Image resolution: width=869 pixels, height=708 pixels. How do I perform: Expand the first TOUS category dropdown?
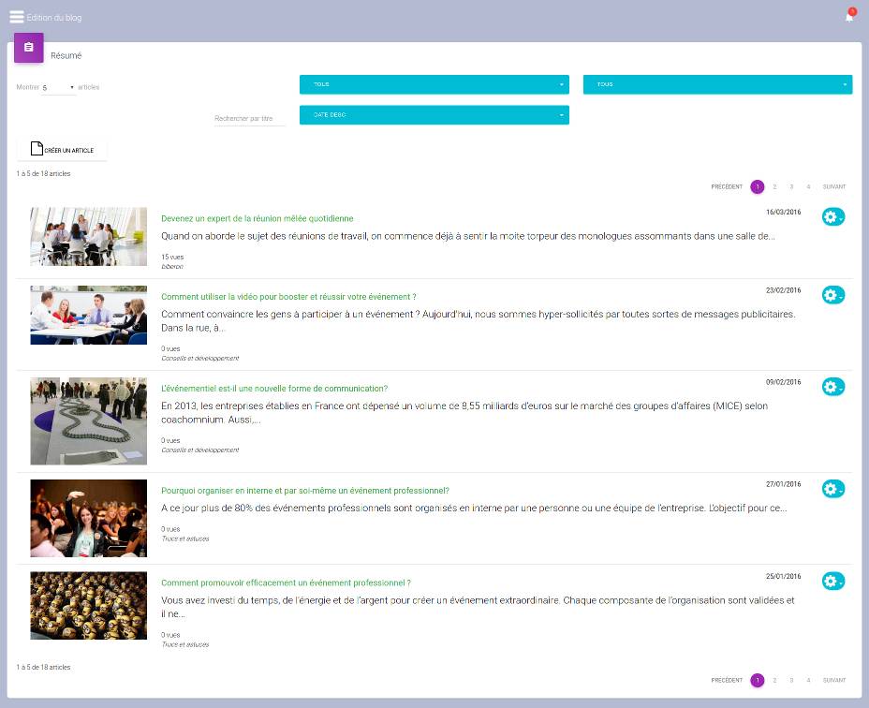434,84
